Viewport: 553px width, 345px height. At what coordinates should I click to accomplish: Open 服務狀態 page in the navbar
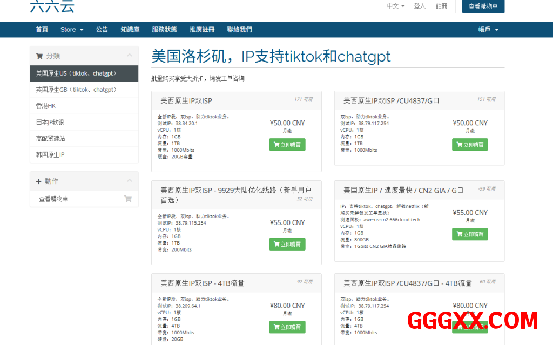(164, 30)
